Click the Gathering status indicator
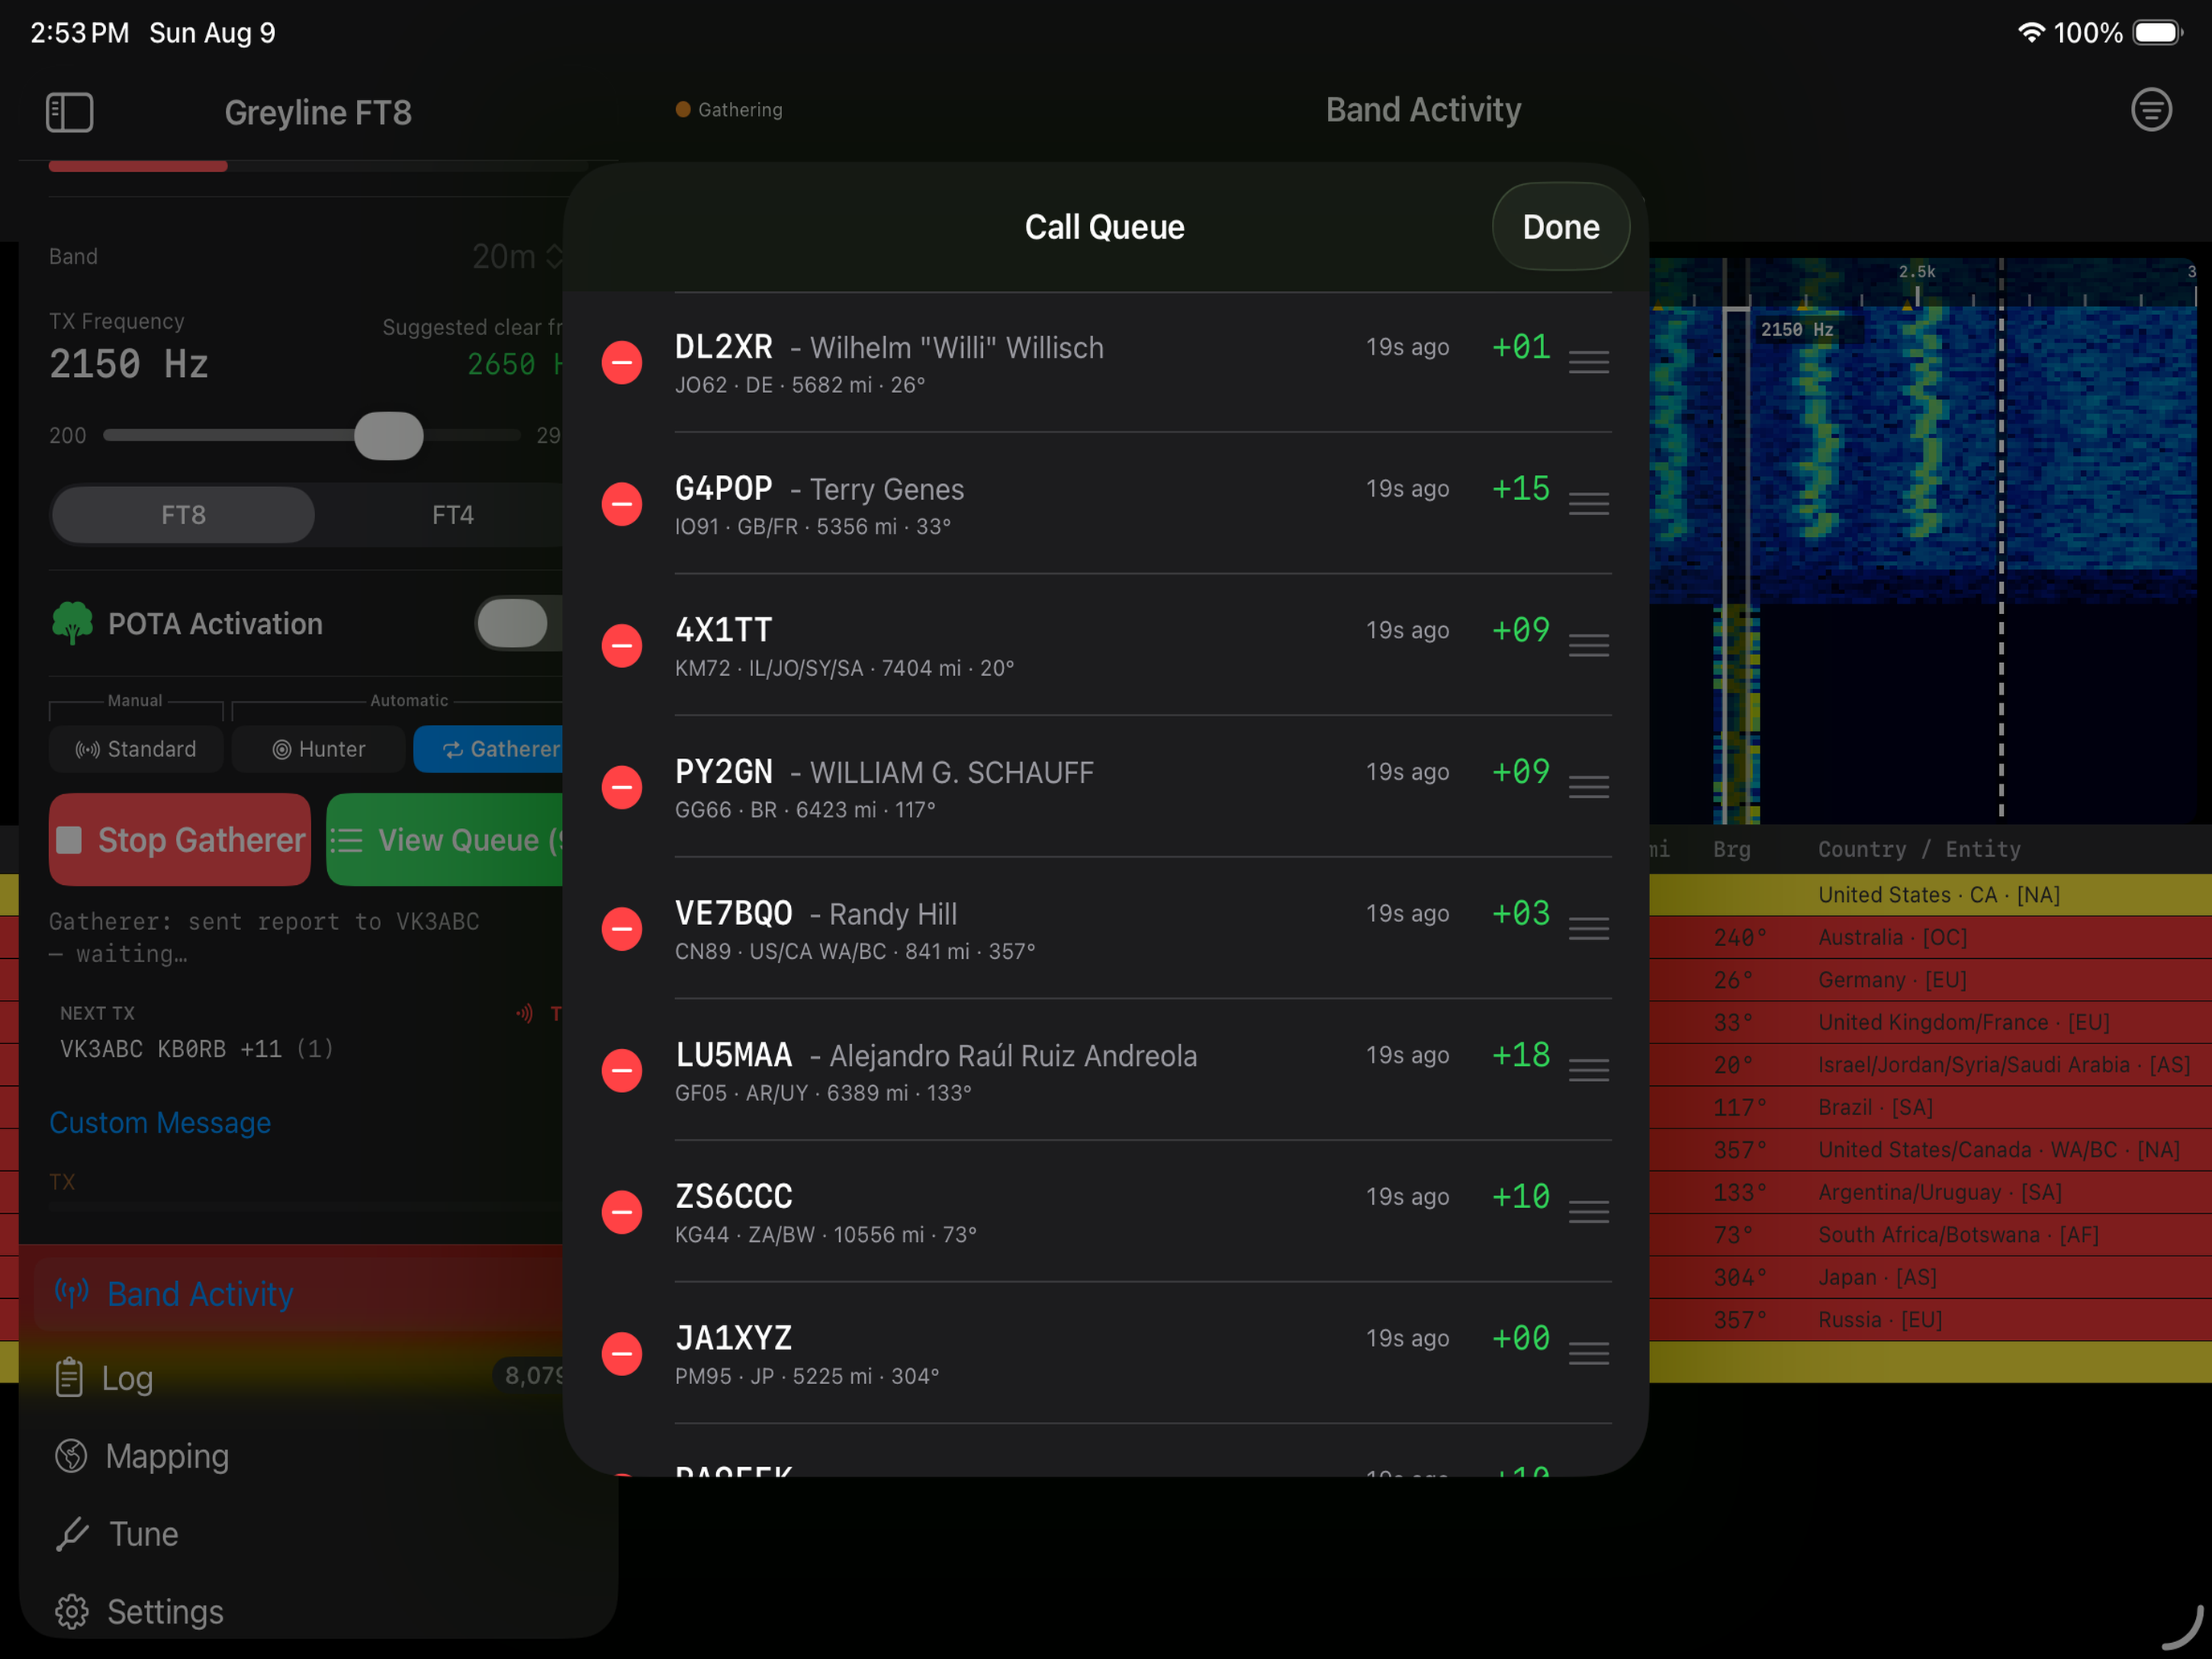The height and width of the screenshot is (1659, 2212). 729,110
